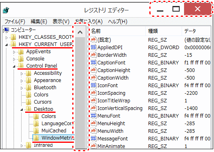Click the IconSpacing string value icon

(x=93, y=93)
